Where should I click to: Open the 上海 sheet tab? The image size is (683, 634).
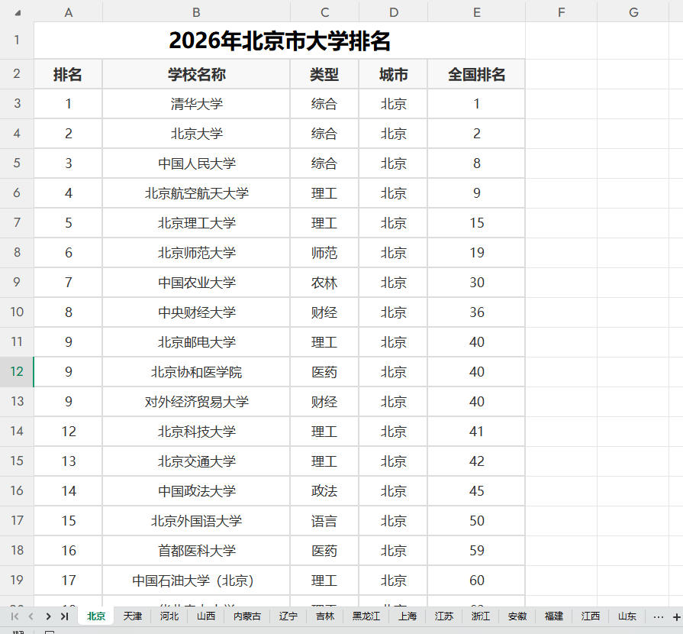(x=408, y=616)
